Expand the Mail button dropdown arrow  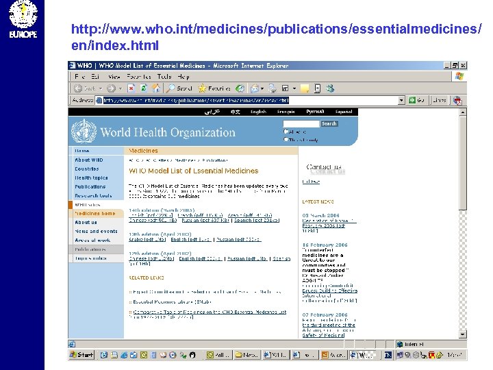pyautogui.click(x=262, y=88)
